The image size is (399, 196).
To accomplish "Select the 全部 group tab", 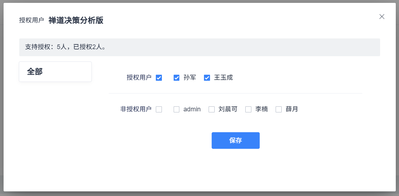I will 55,72.
